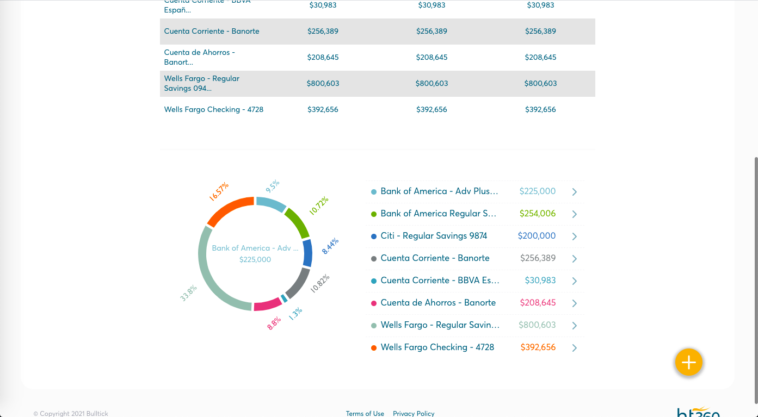Click the teal 1.3% donut segment
758x417 pixels.
pos(284,298)
